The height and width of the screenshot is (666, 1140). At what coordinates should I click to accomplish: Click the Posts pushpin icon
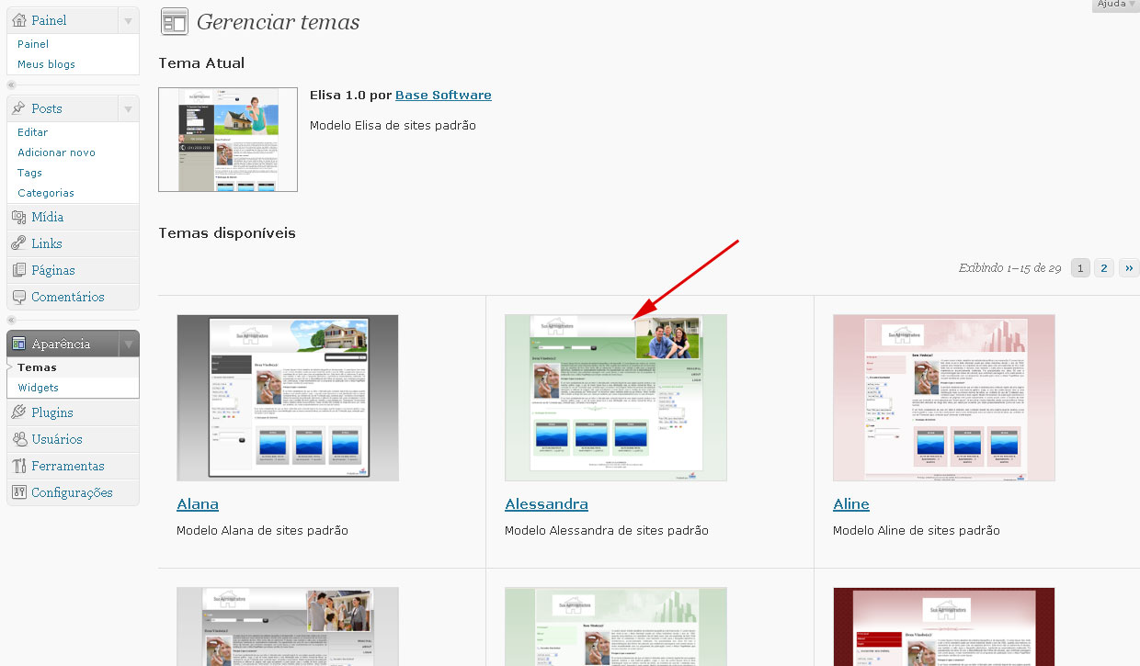tap(19, 108)
